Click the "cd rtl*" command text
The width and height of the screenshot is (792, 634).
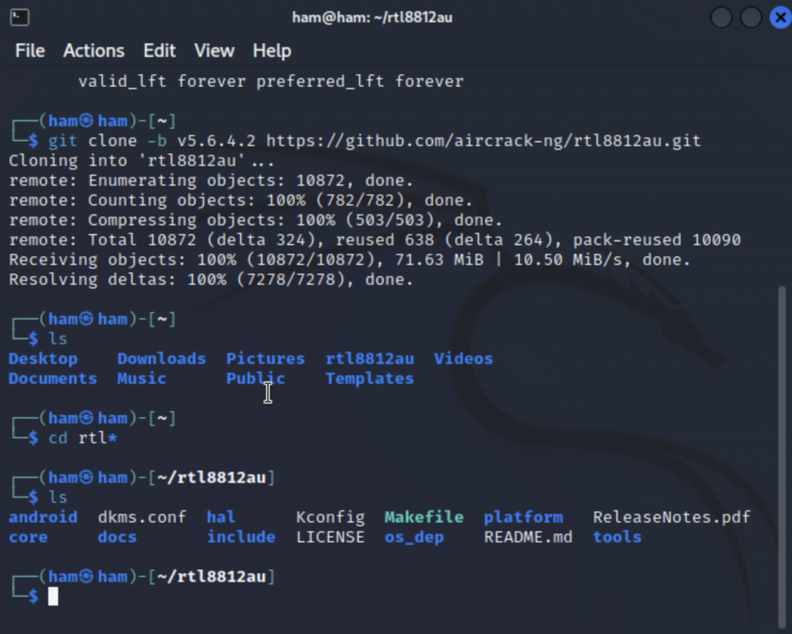83,438
